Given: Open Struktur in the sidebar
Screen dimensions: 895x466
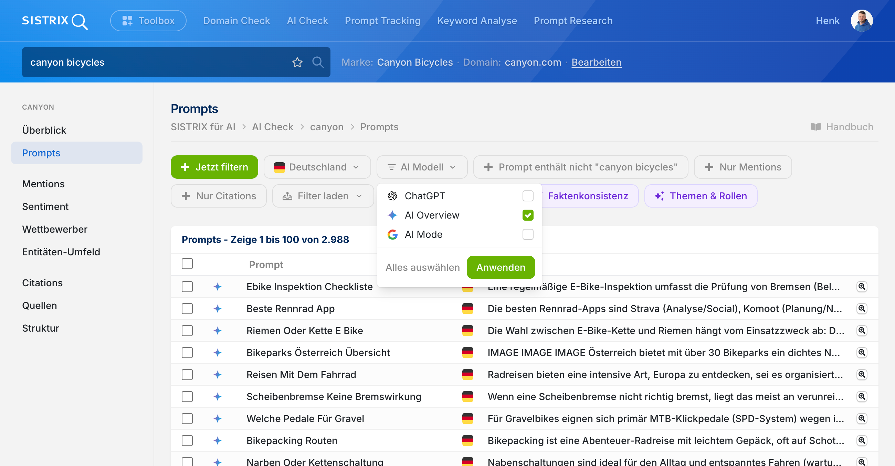Looking at the screenshot, I should (40, 328).
